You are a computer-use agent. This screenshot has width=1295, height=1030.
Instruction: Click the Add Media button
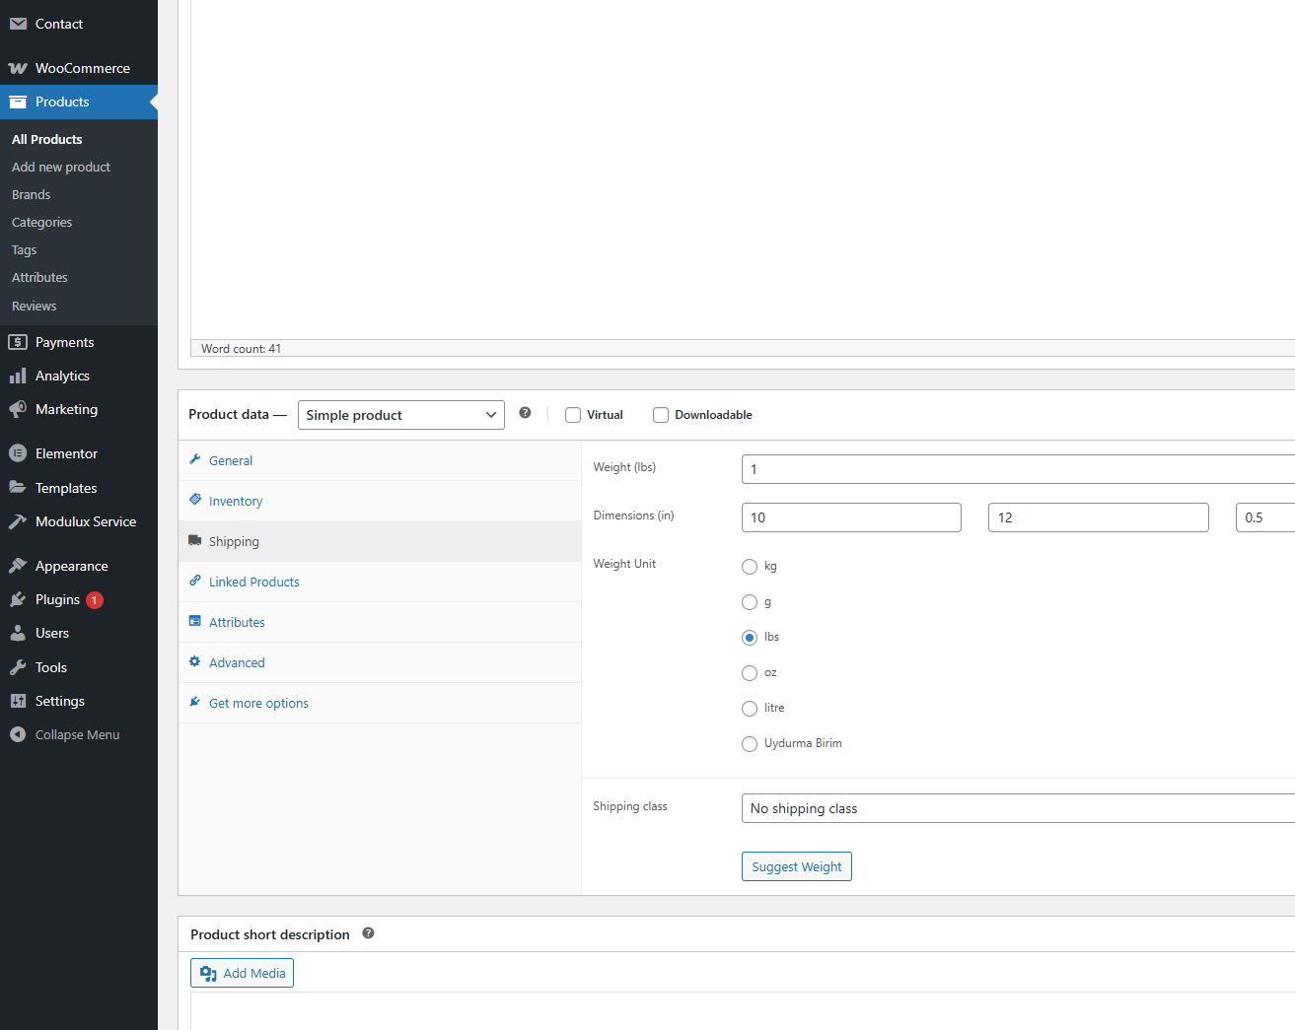(243, 973)
